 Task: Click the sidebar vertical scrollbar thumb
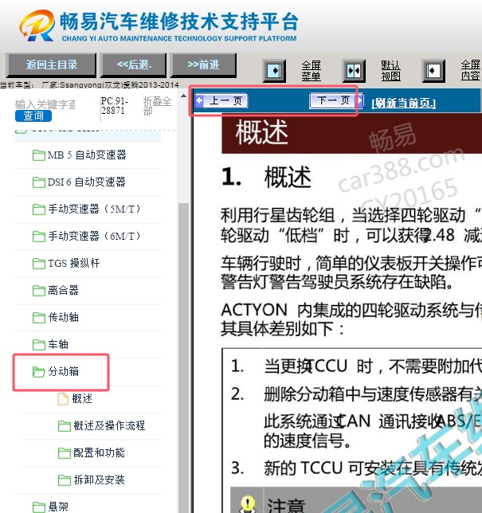coord(183,357)
